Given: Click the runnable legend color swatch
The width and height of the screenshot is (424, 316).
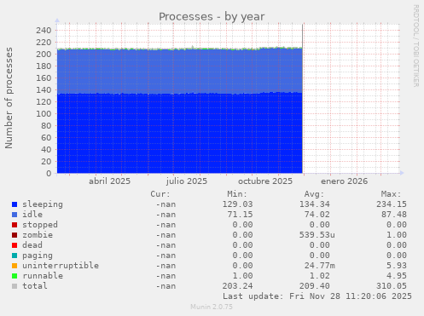Looking at the screenshot, I should 15,276.
